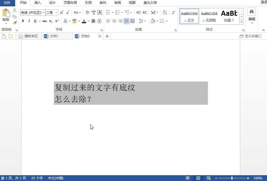This screenshot has width=267, height=181.
Task: Click the 登录 link at top right
Action: tap(264, 2)
